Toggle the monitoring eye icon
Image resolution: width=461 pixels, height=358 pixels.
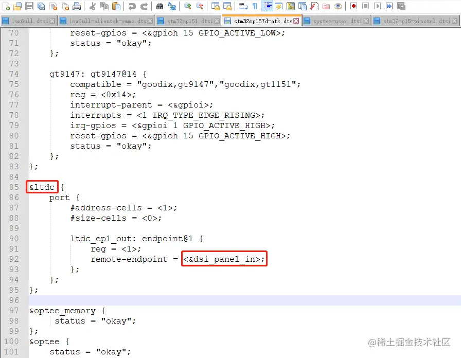click(338, 6)
